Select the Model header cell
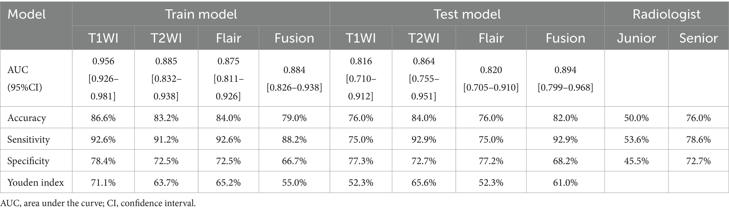 27,14
